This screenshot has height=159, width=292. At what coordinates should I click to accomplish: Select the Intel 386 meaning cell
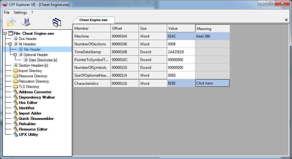(x=212, y=36)
